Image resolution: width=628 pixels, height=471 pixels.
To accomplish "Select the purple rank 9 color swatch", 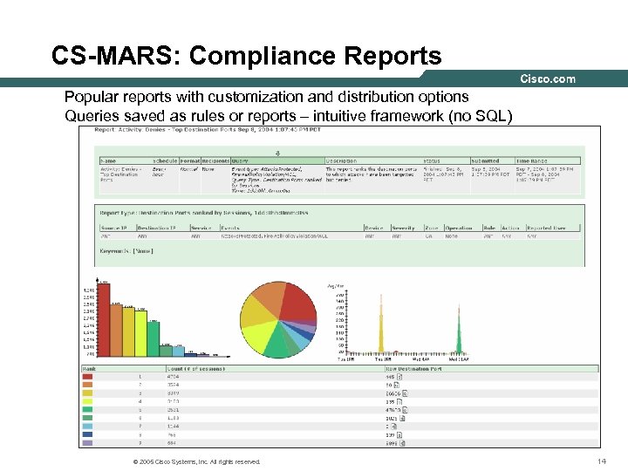I will click(87, 443).
